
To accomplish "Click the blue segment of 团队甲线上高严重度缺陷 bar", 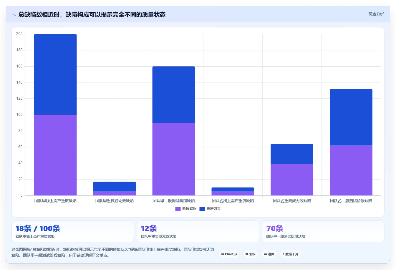I will [55, 74].
